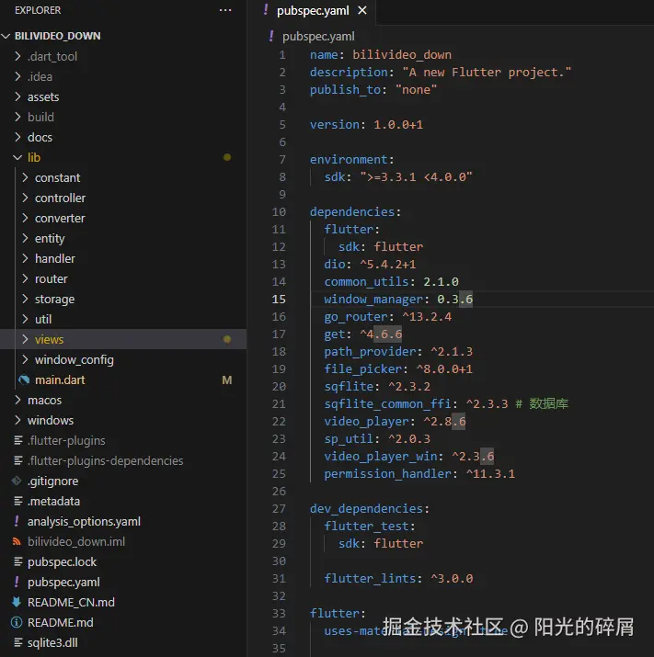Expand the macos folder
The height and width of the screenshot is (657, 654).
(44, 400)
